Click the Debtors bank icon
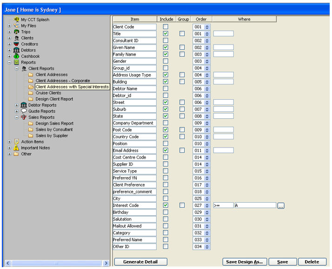The width and height of the screenshot is (332, 269). tap(17, 50)
